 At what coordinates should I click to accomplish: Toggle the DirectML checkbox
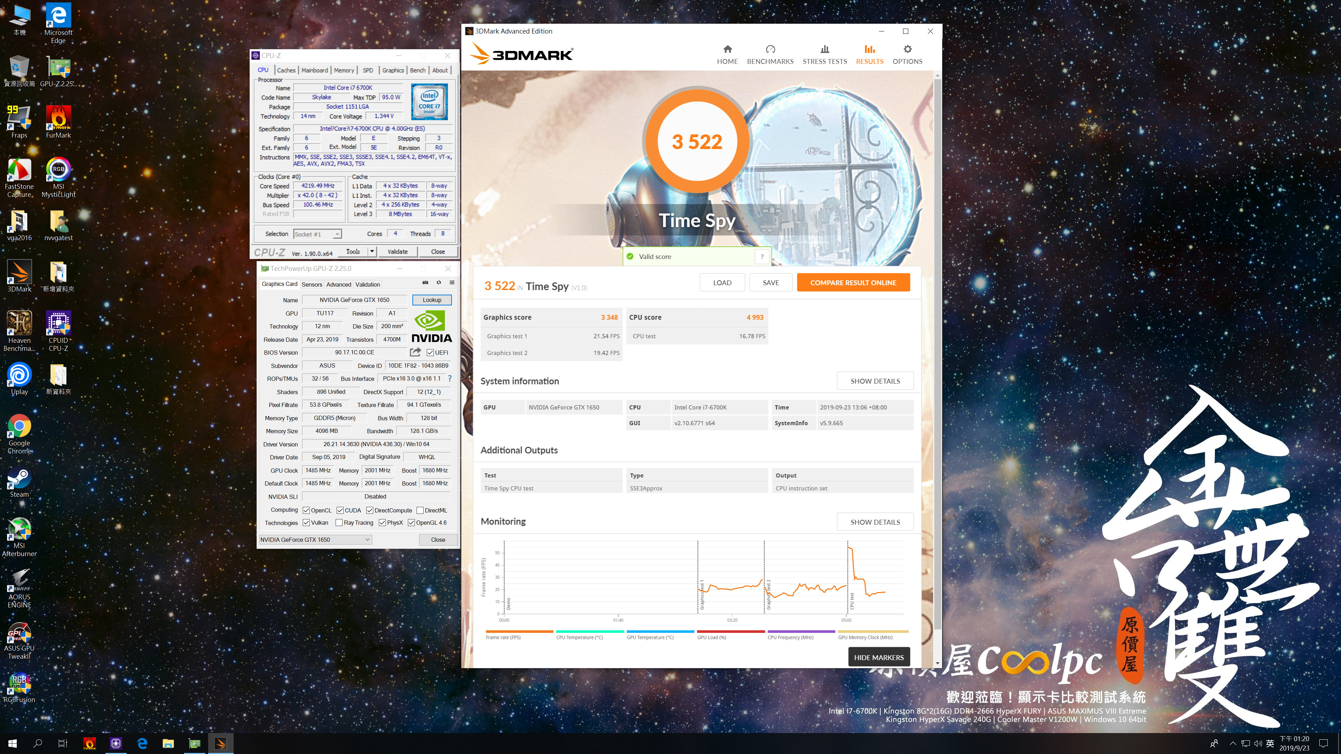point(420,510)
